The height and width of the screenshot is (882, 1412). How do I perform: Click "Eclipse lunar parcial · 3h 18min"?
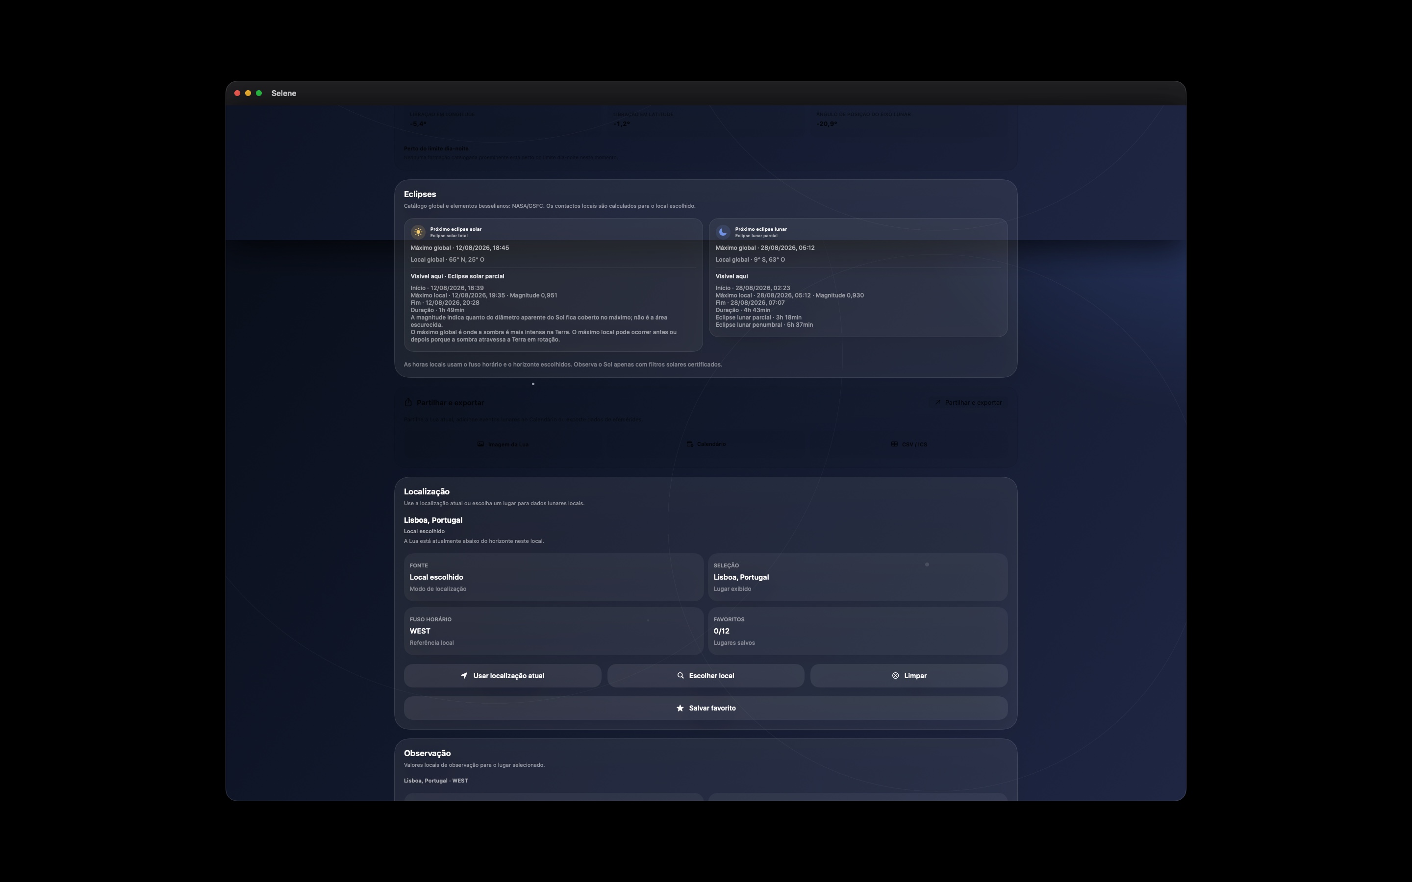tap(758, 318)
